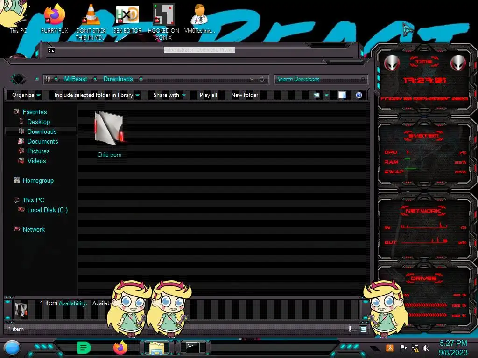Switch to details view in the status bar
The image size is (478, 358).
[x=350, y=329]
